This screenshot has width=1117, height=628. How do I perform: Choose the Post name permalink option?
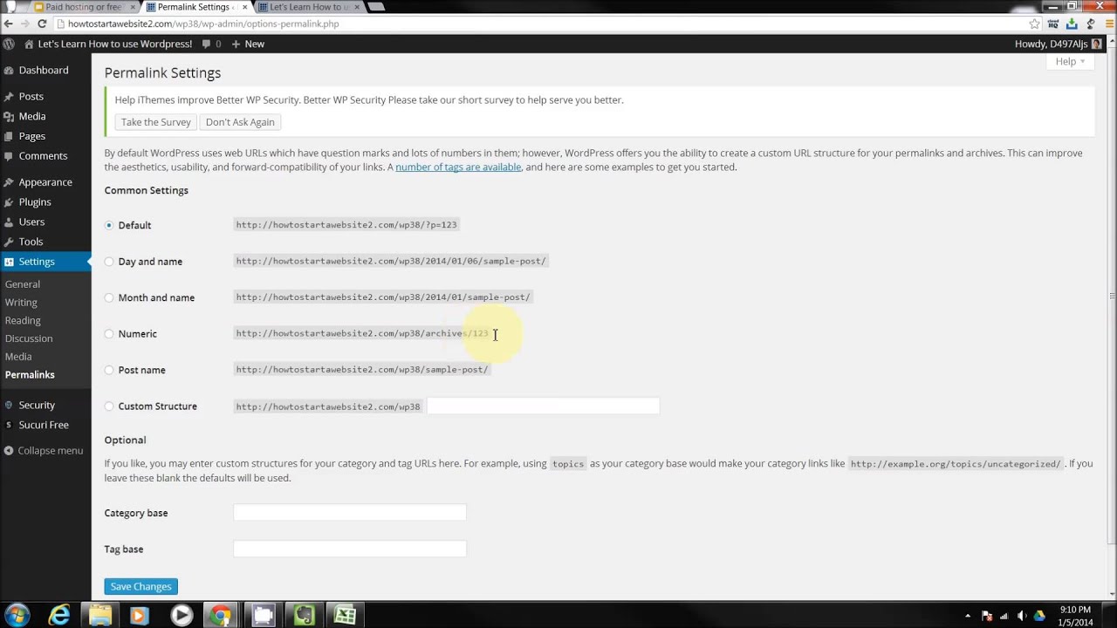[x=109, y=370]
